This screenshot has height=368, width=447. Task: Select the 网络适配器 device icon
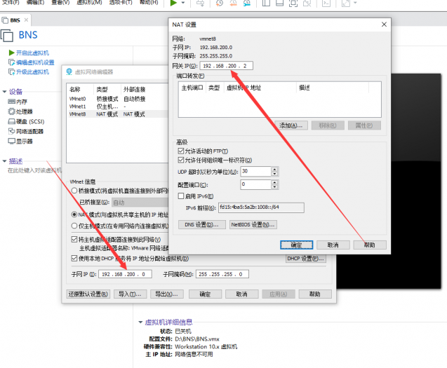pos(11,131)
